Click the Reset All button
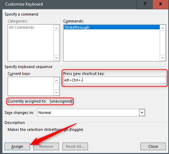169x154 pixels. [75, 146]
